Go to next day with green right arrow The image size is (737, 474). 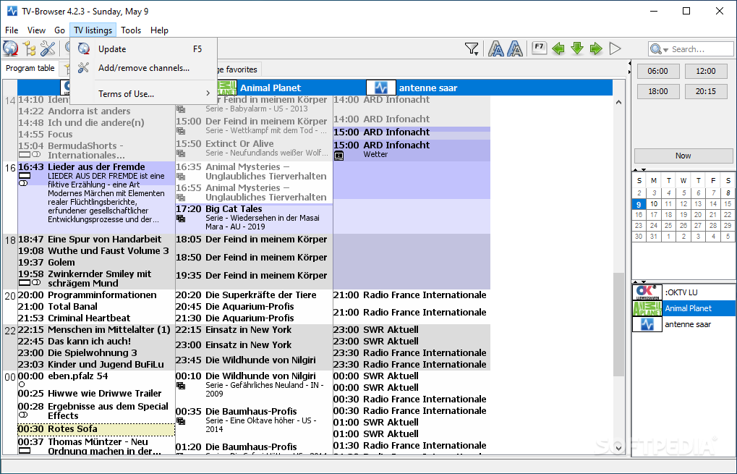tap(596, 48)
